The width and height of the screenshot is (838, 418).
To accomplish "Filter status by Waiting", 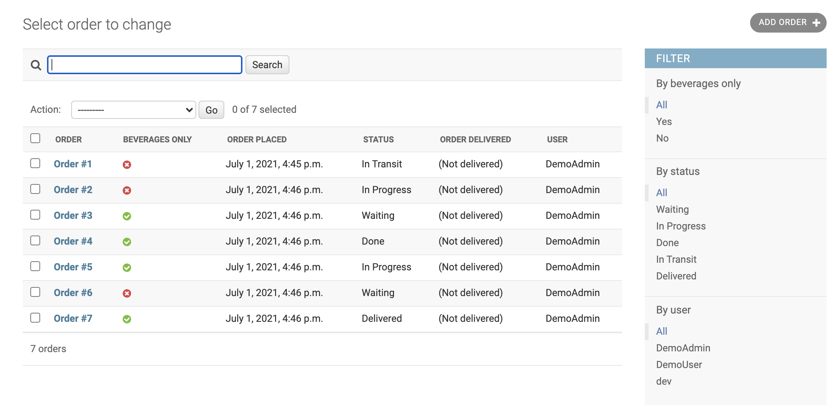I will (x=672, y=209).
